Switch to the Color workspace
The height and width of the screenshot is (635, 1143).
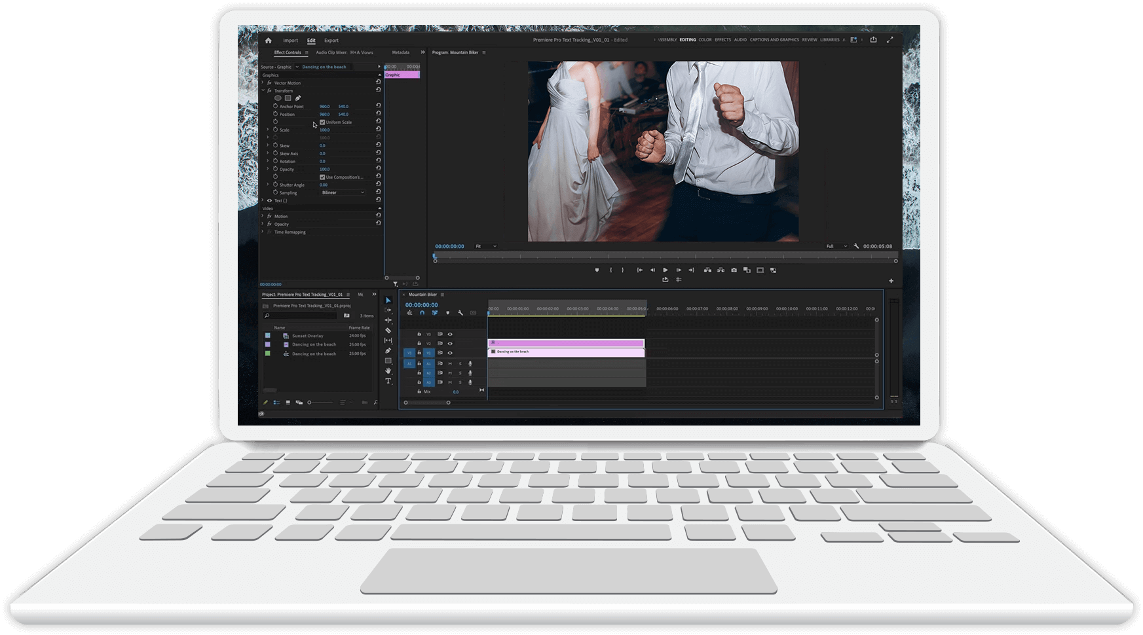pyautogui.click(x=705, y=40)
